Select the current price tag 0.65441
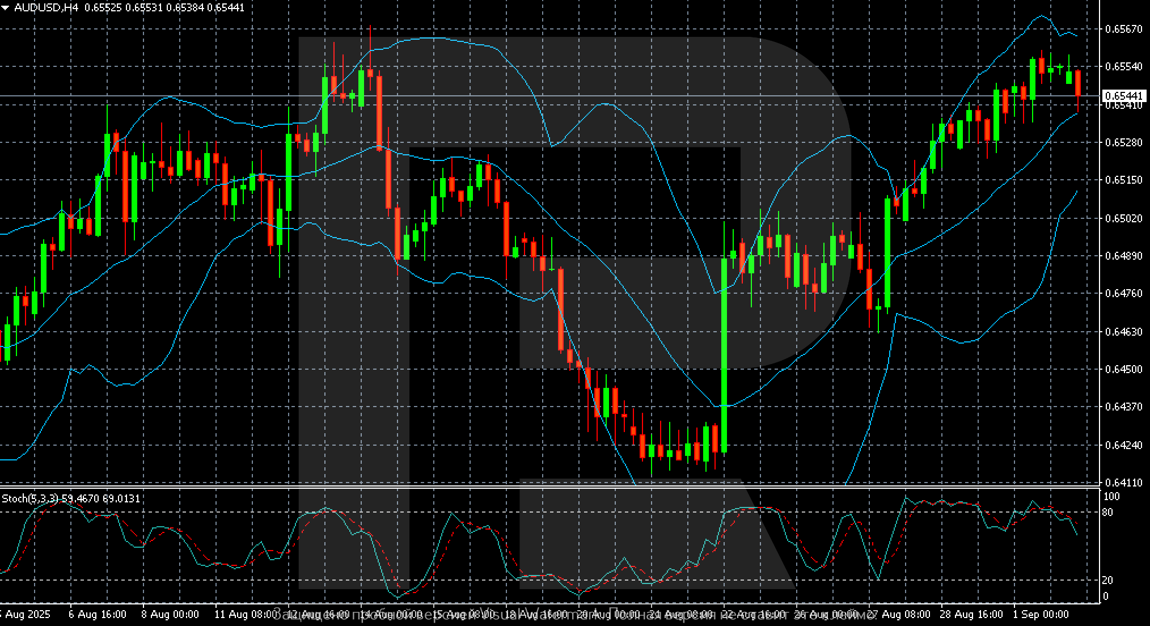Screen dimensions: 1150x626 [x=1123, y=96]
